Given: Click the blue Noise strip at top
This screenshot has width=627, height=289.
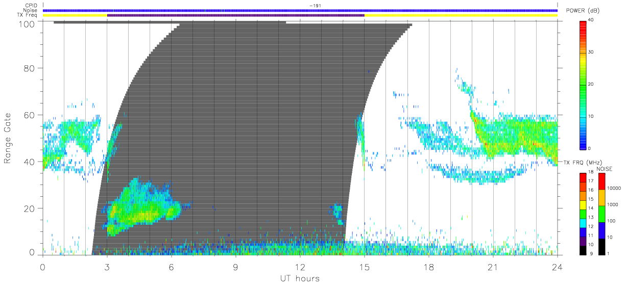Looking at the screenshot, I should click(300, 10).
